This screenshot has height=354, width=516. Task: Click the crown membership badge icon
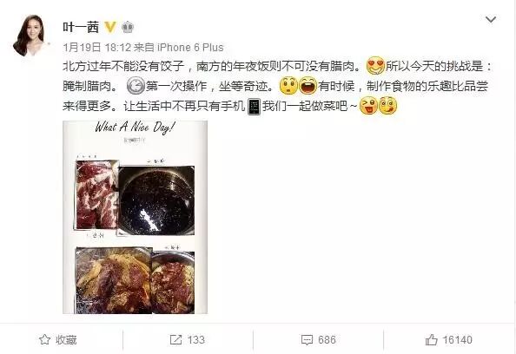click(x=128, y=27)
